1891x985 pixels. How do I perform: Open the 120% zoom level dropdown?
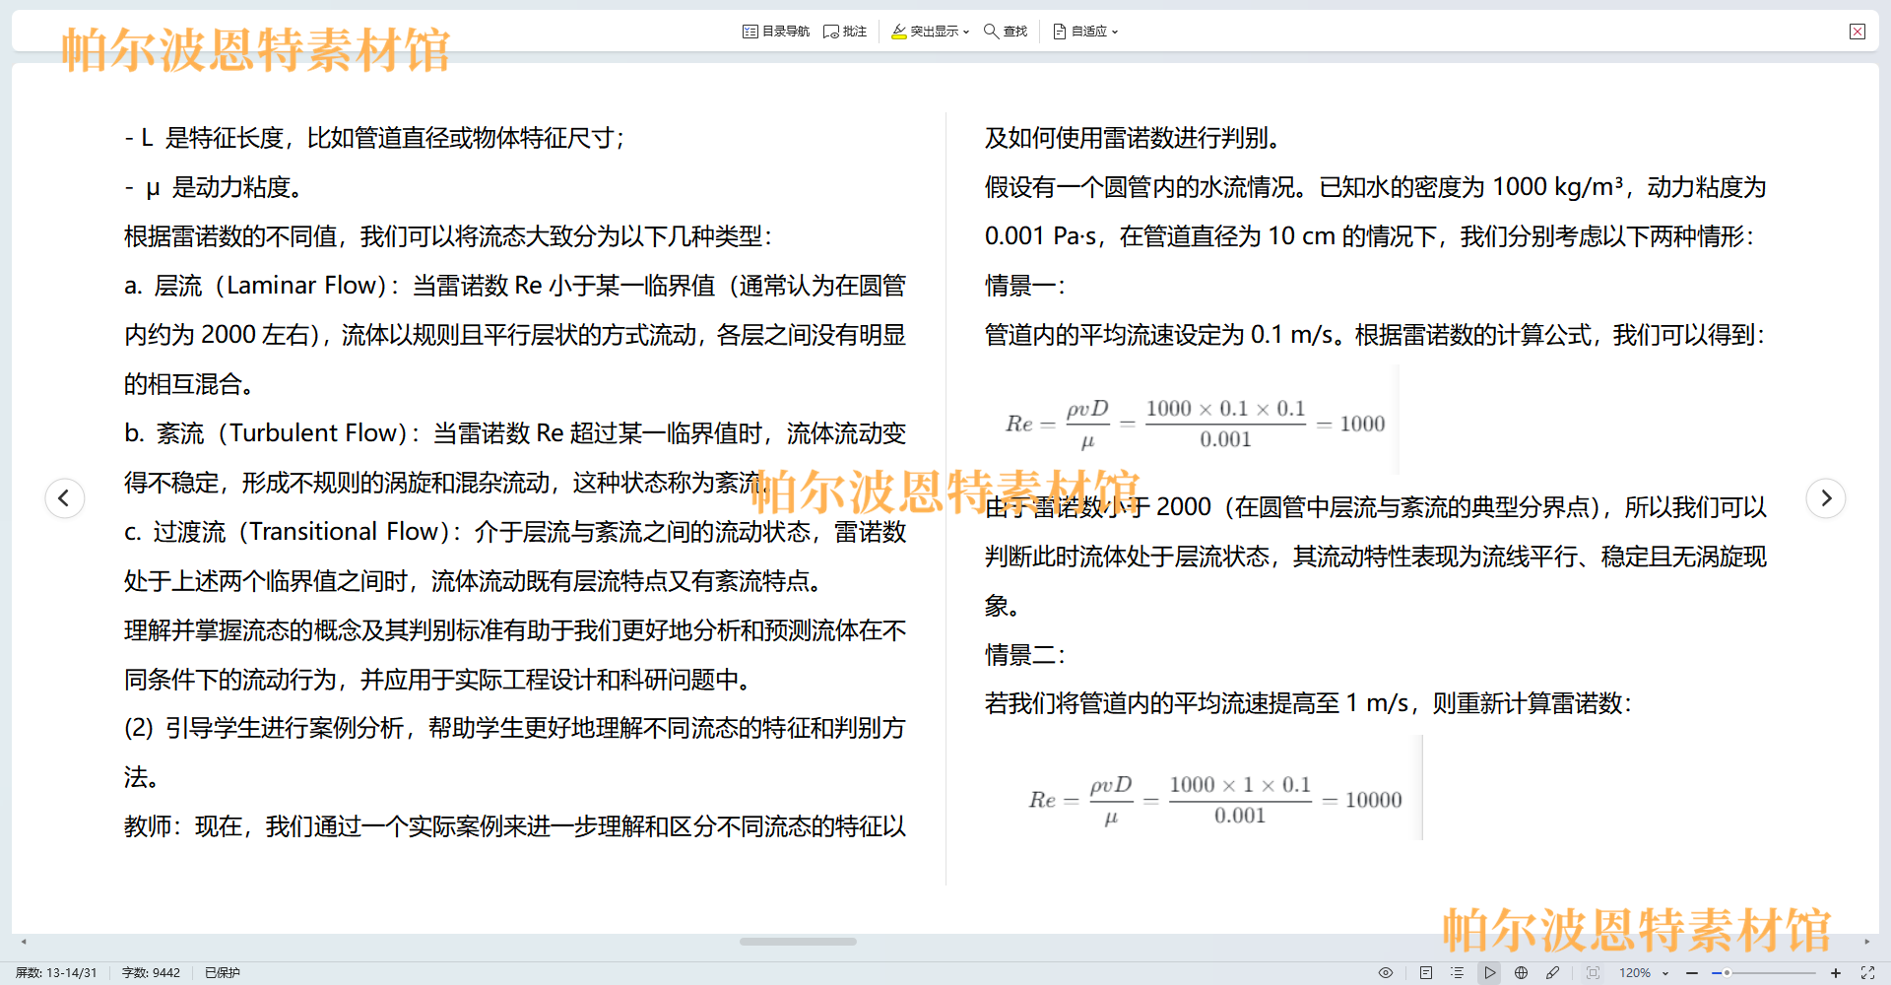tap(1644, 972)
